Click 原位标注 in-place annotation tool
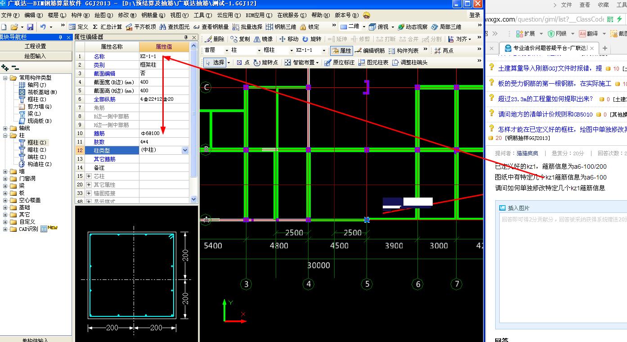The width and height of the screenshot is (627, 342). point(340,63)
